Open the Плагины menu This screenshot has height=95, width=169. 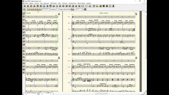(65, 3)
